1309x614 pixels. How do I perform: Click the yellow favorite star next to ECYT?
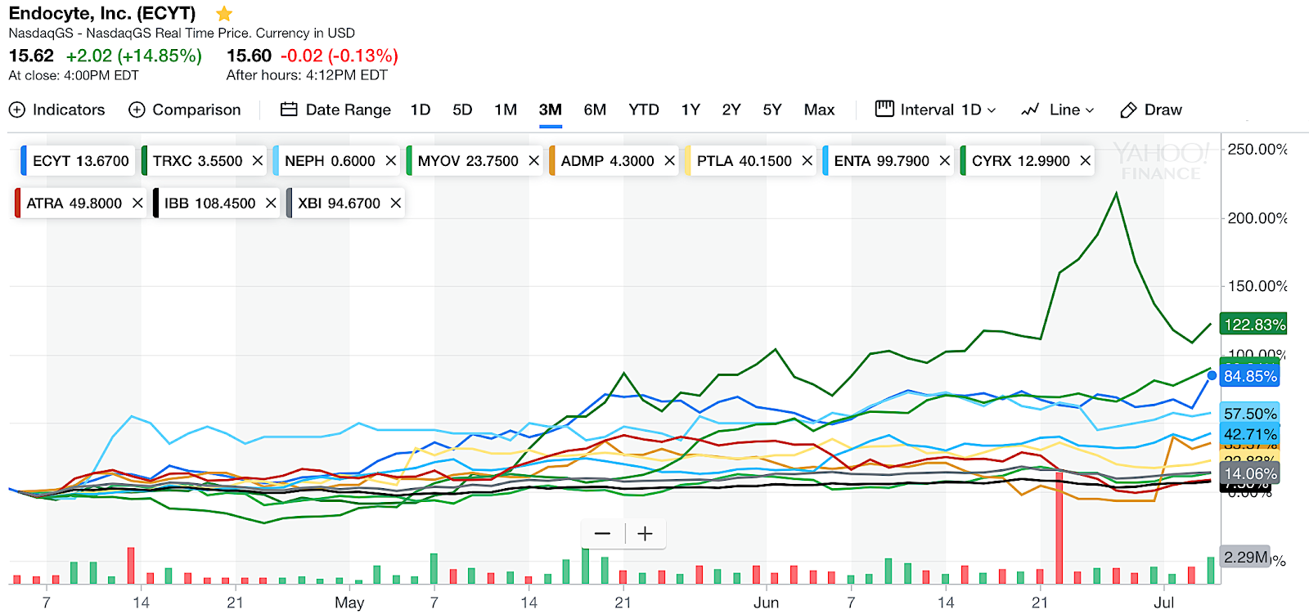pyautogui.click(x=224, y=13)
